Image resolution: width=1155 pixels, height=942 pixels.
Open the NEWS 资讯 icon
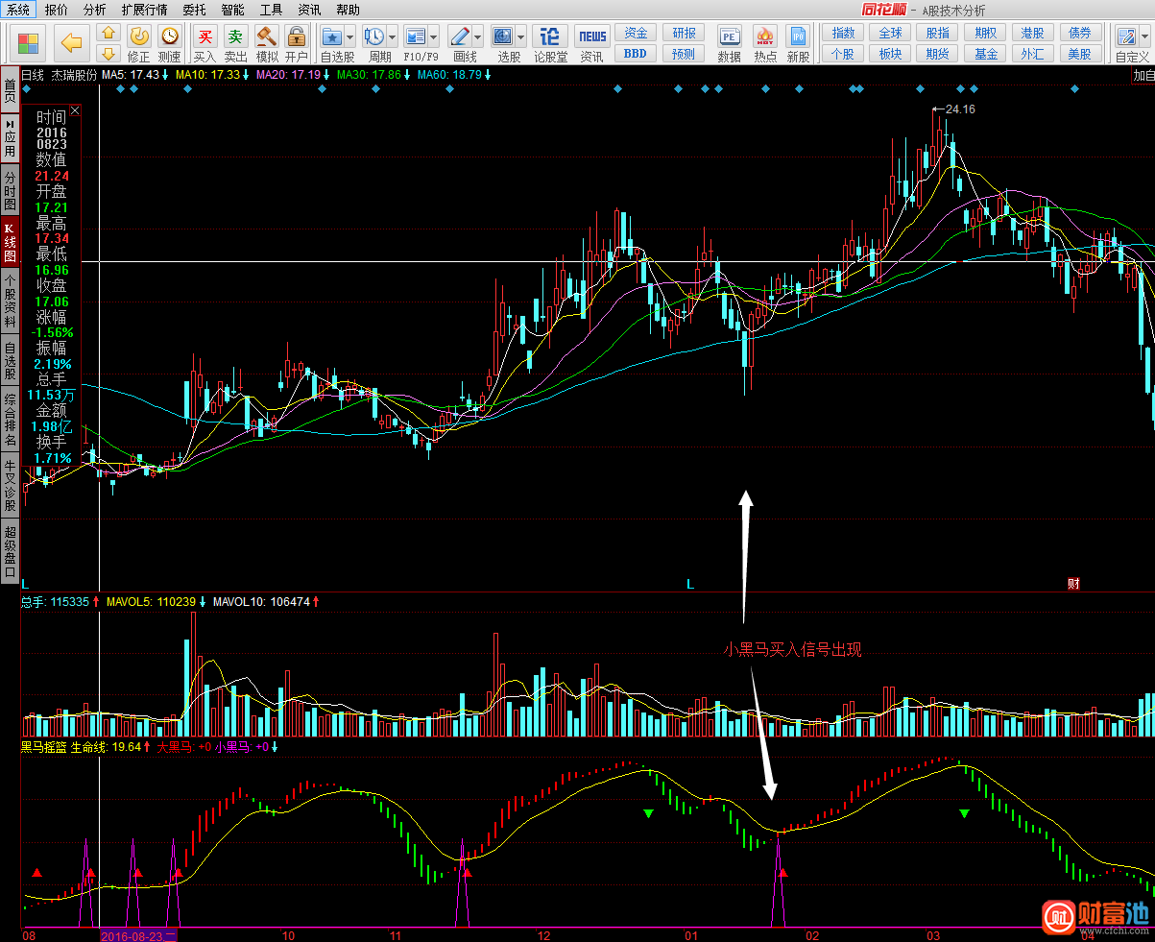click(x=592, y=36)
